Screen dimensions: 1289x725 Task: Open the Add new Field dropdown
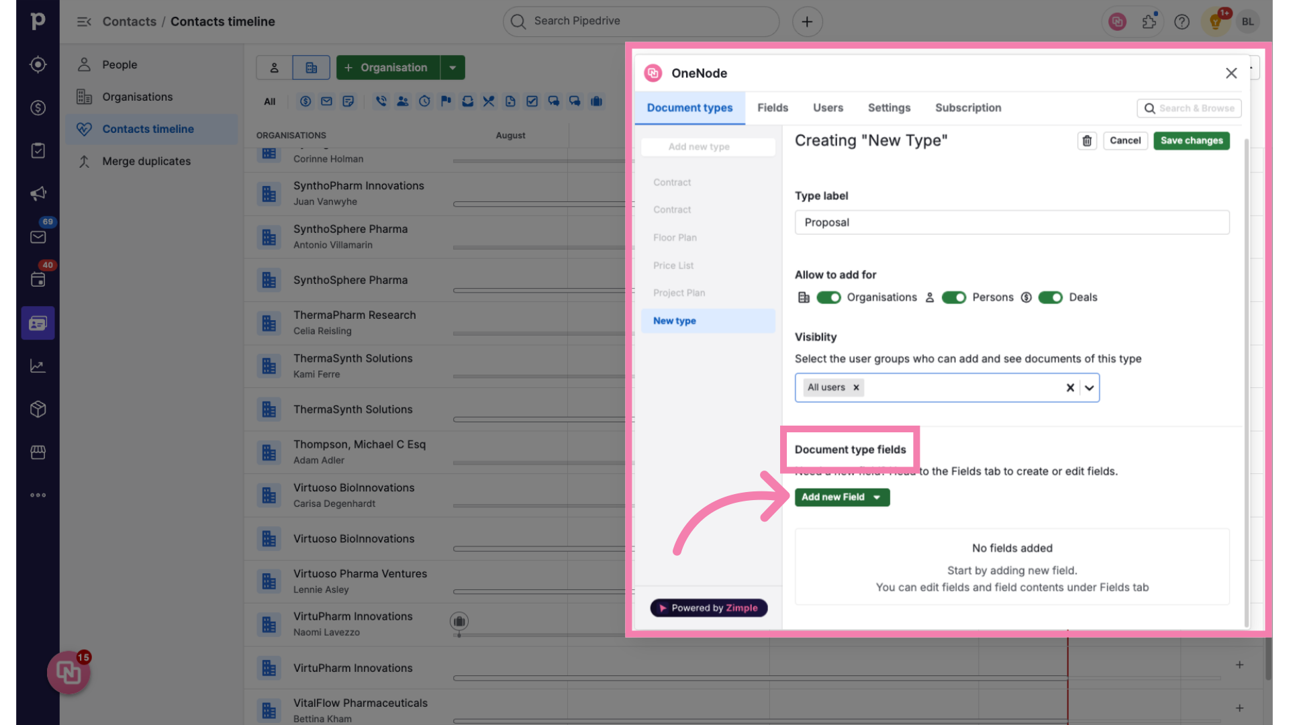tap(842, 497)
